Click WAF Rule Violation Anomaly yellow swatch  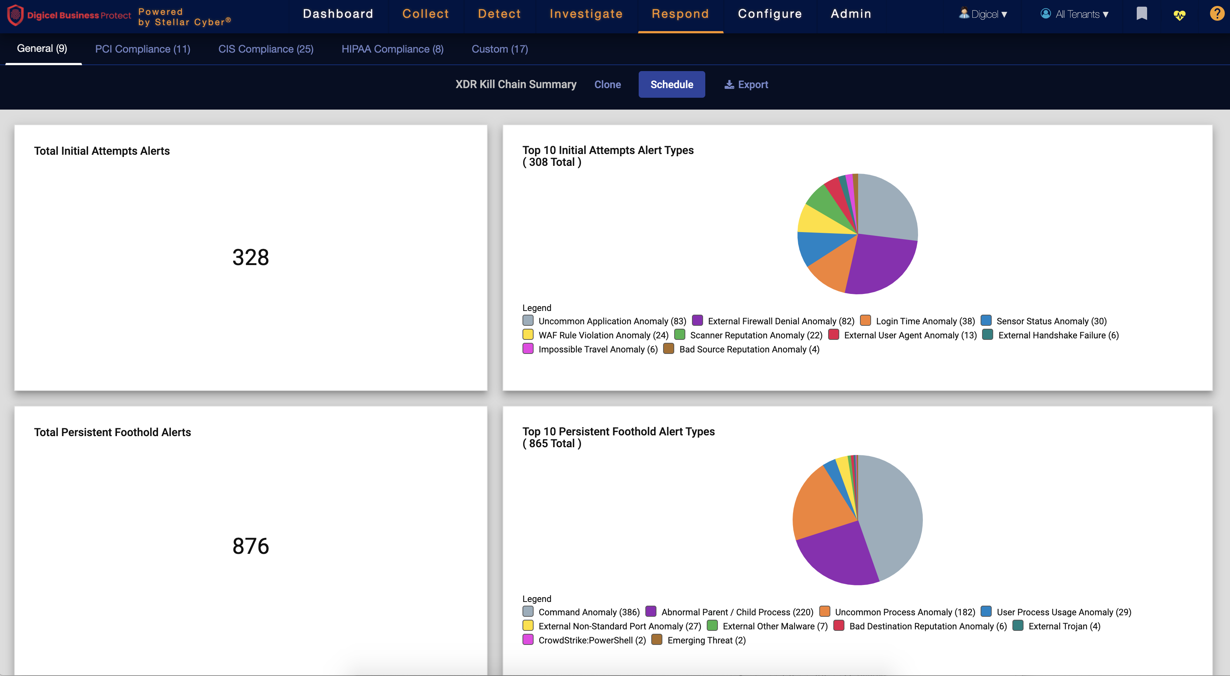pos(528,334)
